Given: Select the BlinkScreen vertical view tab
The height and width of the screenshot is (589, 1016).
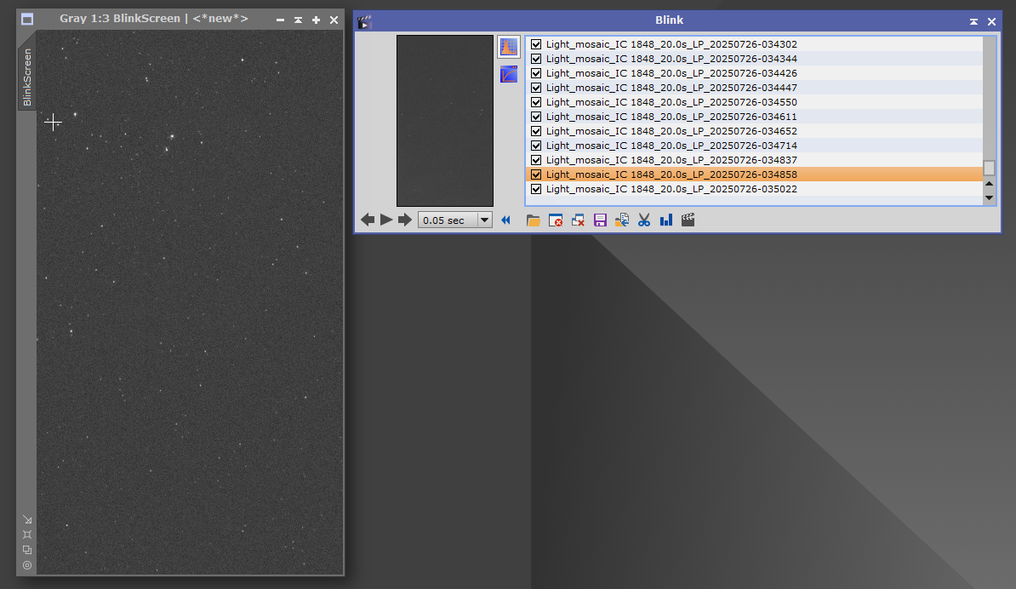Looking at the screenshot, I should (x=27, y=77).
